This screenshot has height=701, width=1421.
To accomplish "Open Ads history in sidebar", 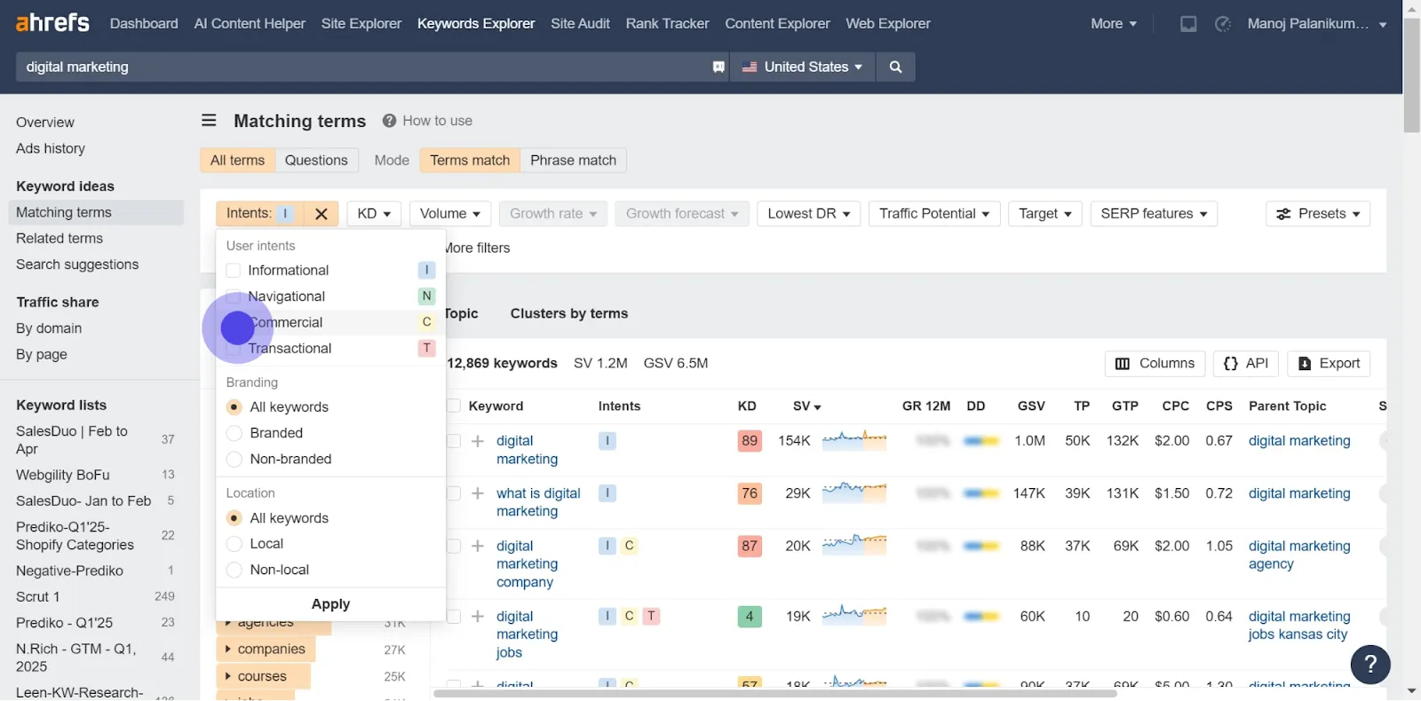I will tap(51, 149).
